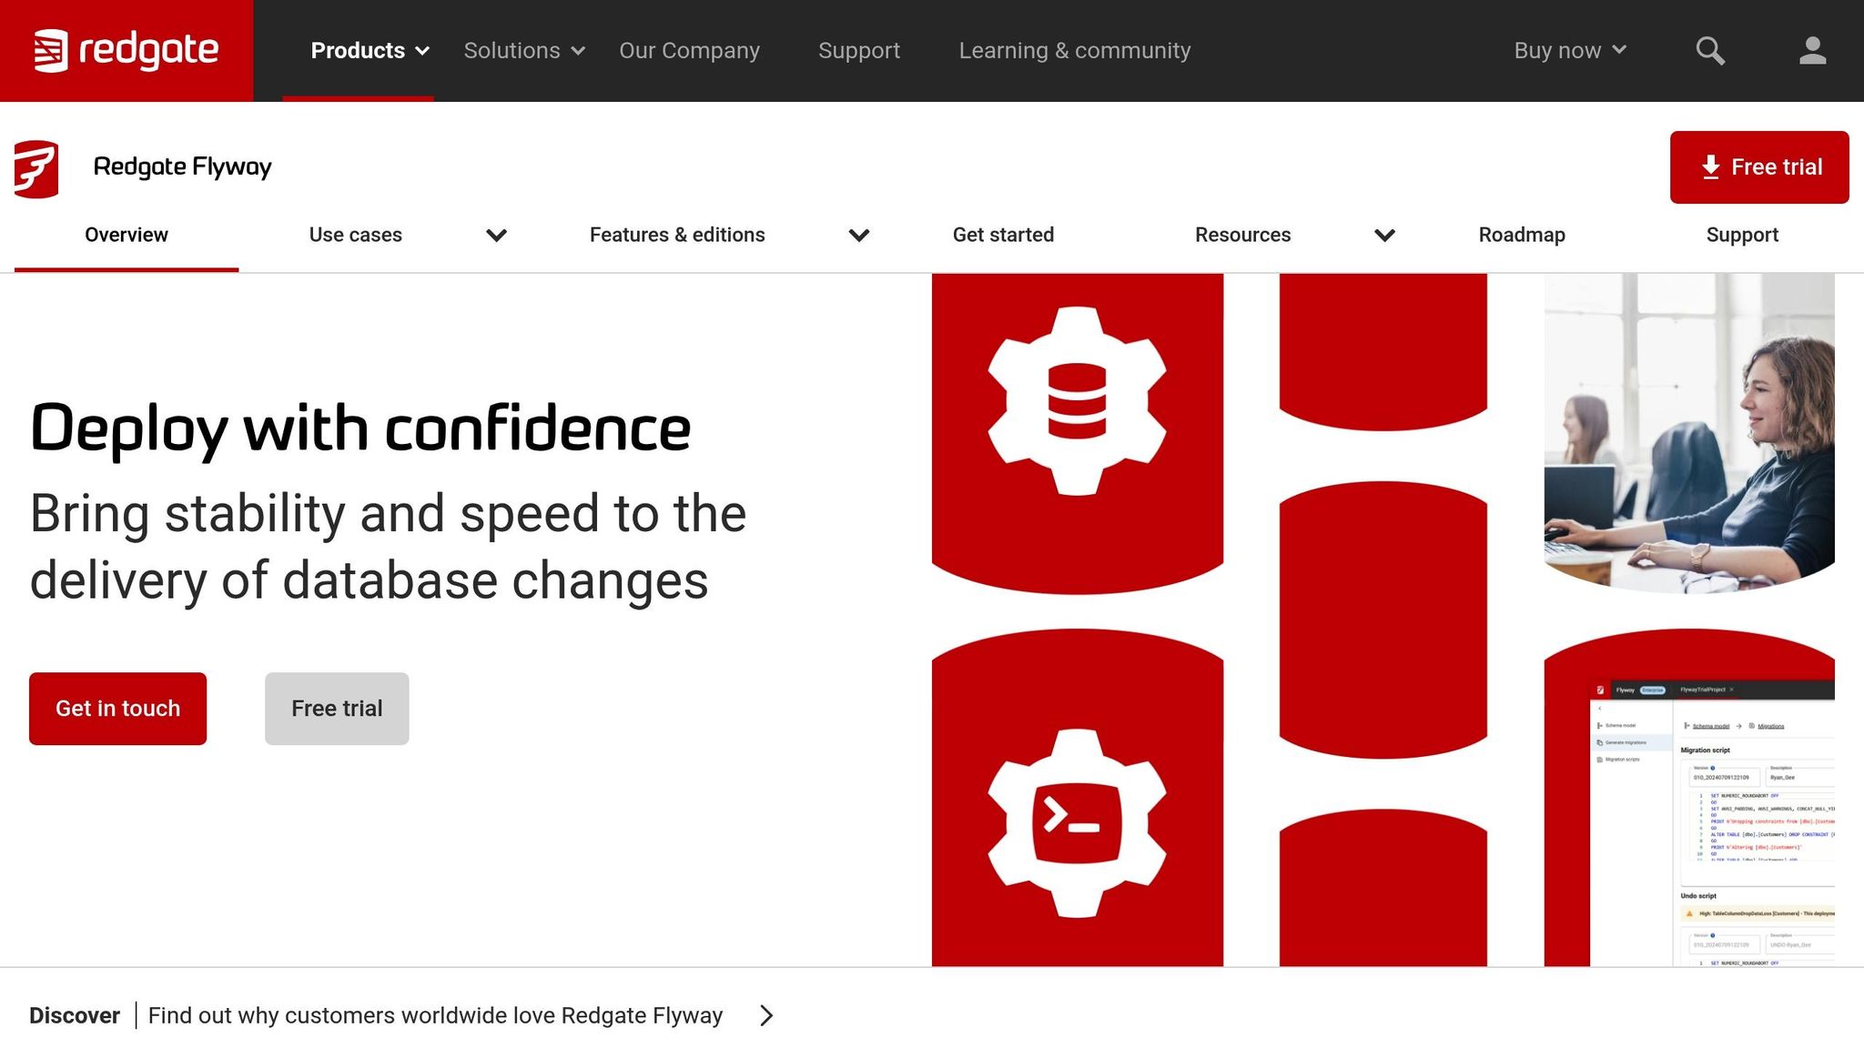This screenshot has height=1048, width=1864.
Task: Select the Get started tab
Action: point(1003,235)
